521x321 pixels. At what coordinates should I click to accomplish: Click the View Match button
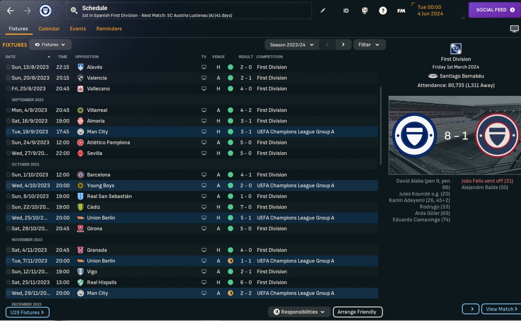coord(501,309)
